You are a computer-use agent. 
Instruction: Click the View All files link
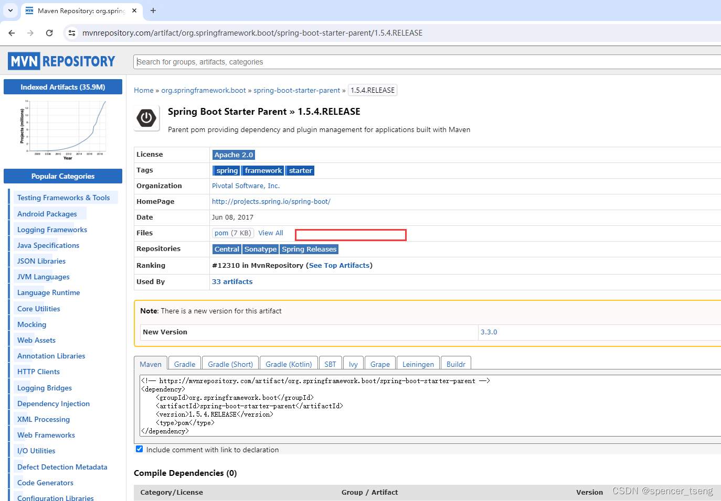click(x=271, y=233)
